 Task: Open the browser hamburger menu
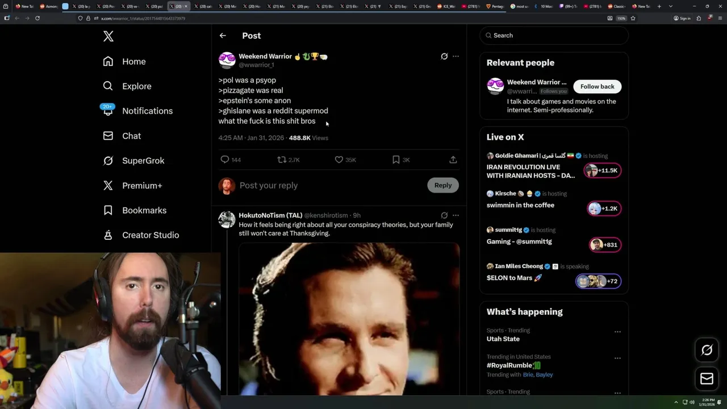721,18
